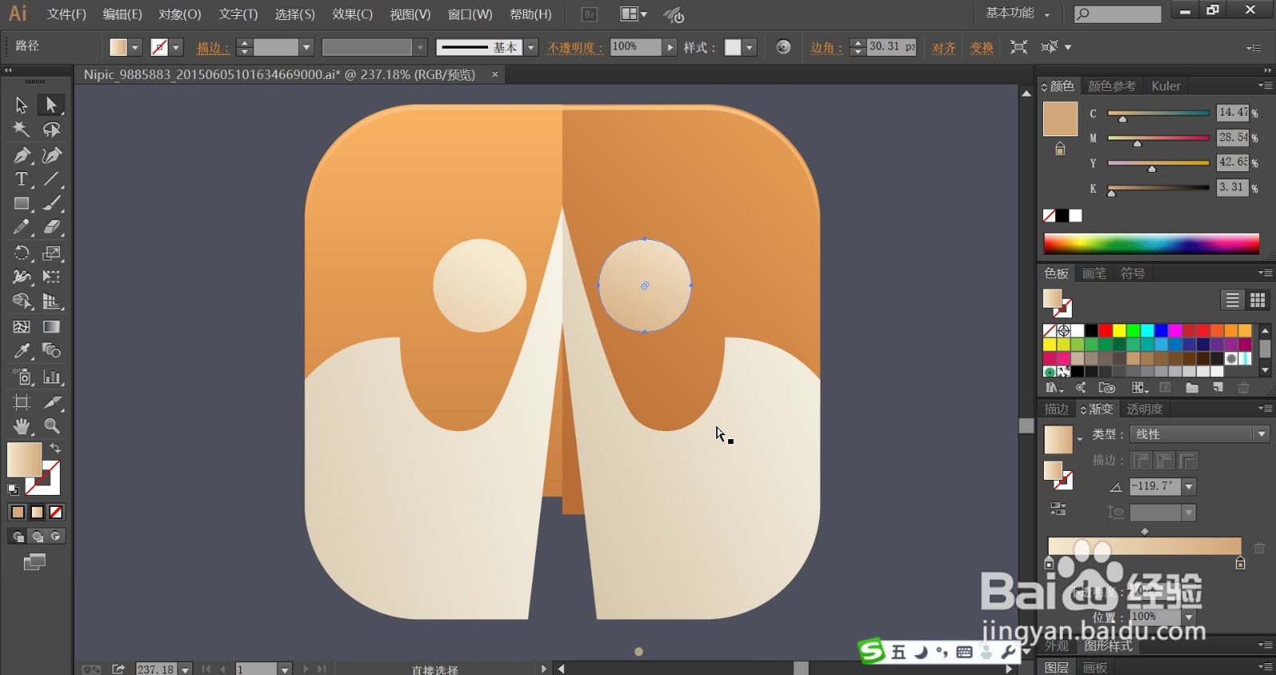
Task: Show swatches in list view
Action: click(x=1233, y=300)
